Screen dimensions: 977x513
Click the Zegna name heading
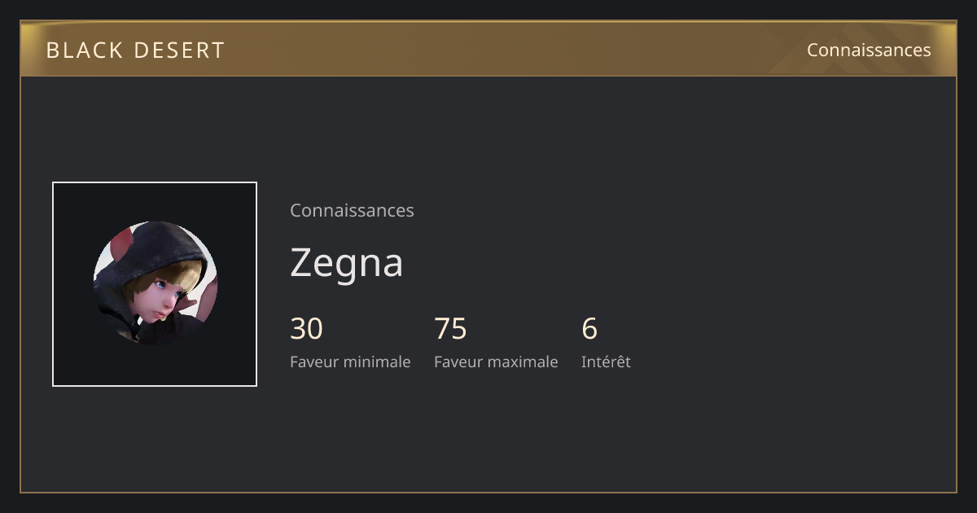click(x=347, y=262)
